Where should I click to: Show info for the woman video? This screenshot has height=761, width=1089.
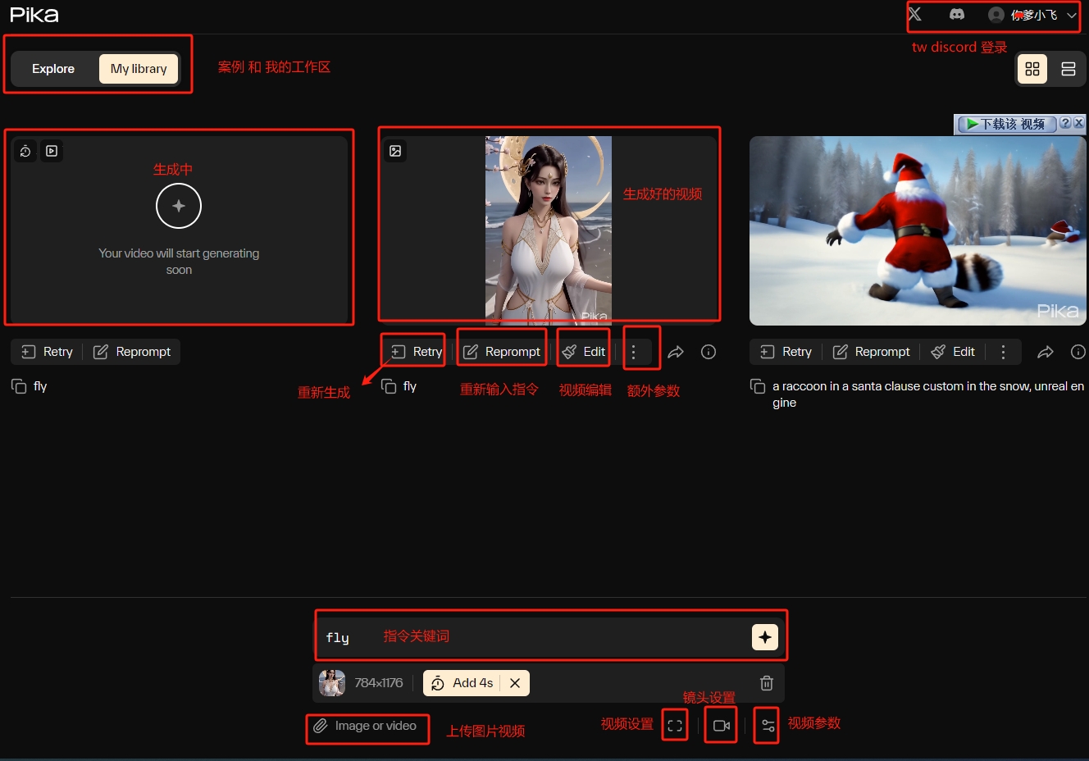[x=709, y=352]
